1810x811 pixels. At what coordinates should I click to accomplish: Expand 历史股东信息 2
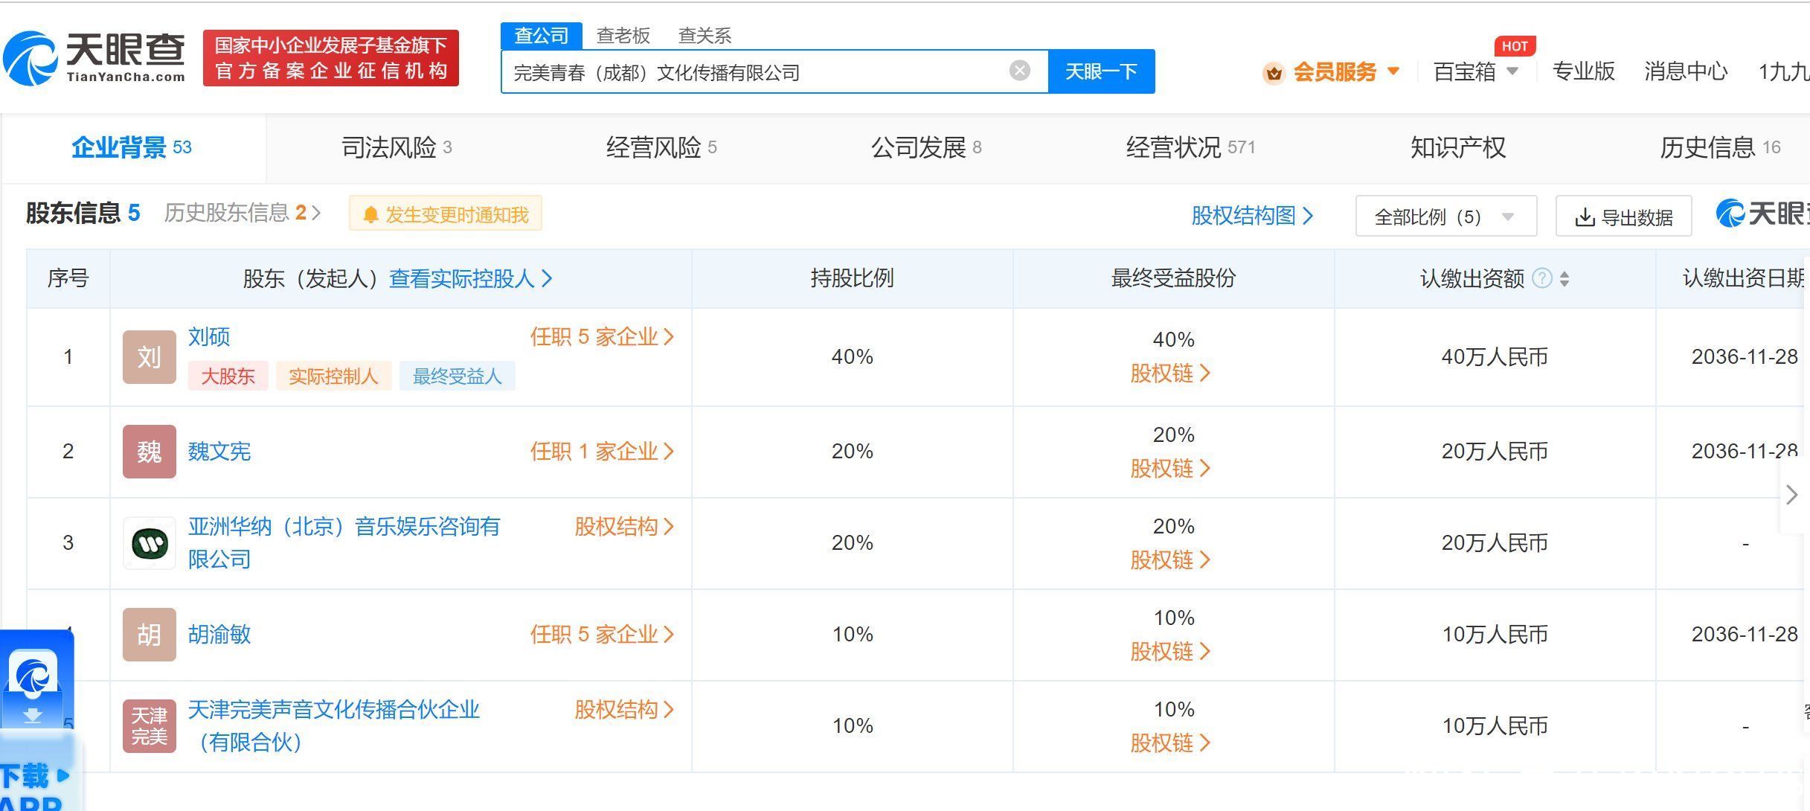point(243,213)
